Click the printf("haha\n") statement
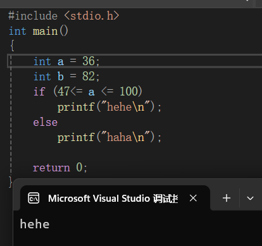Image resolution: width=262 pixels, height=246 pixels. coord(109,137)
